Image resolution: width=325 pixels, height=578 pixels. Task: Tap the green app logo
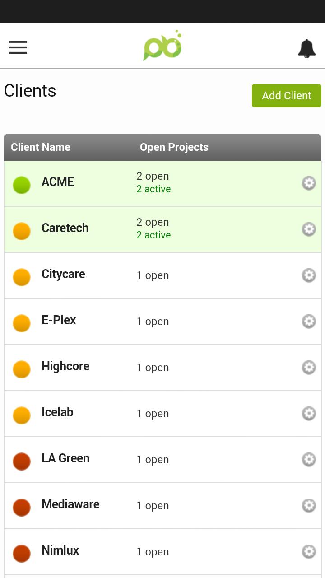162,46
